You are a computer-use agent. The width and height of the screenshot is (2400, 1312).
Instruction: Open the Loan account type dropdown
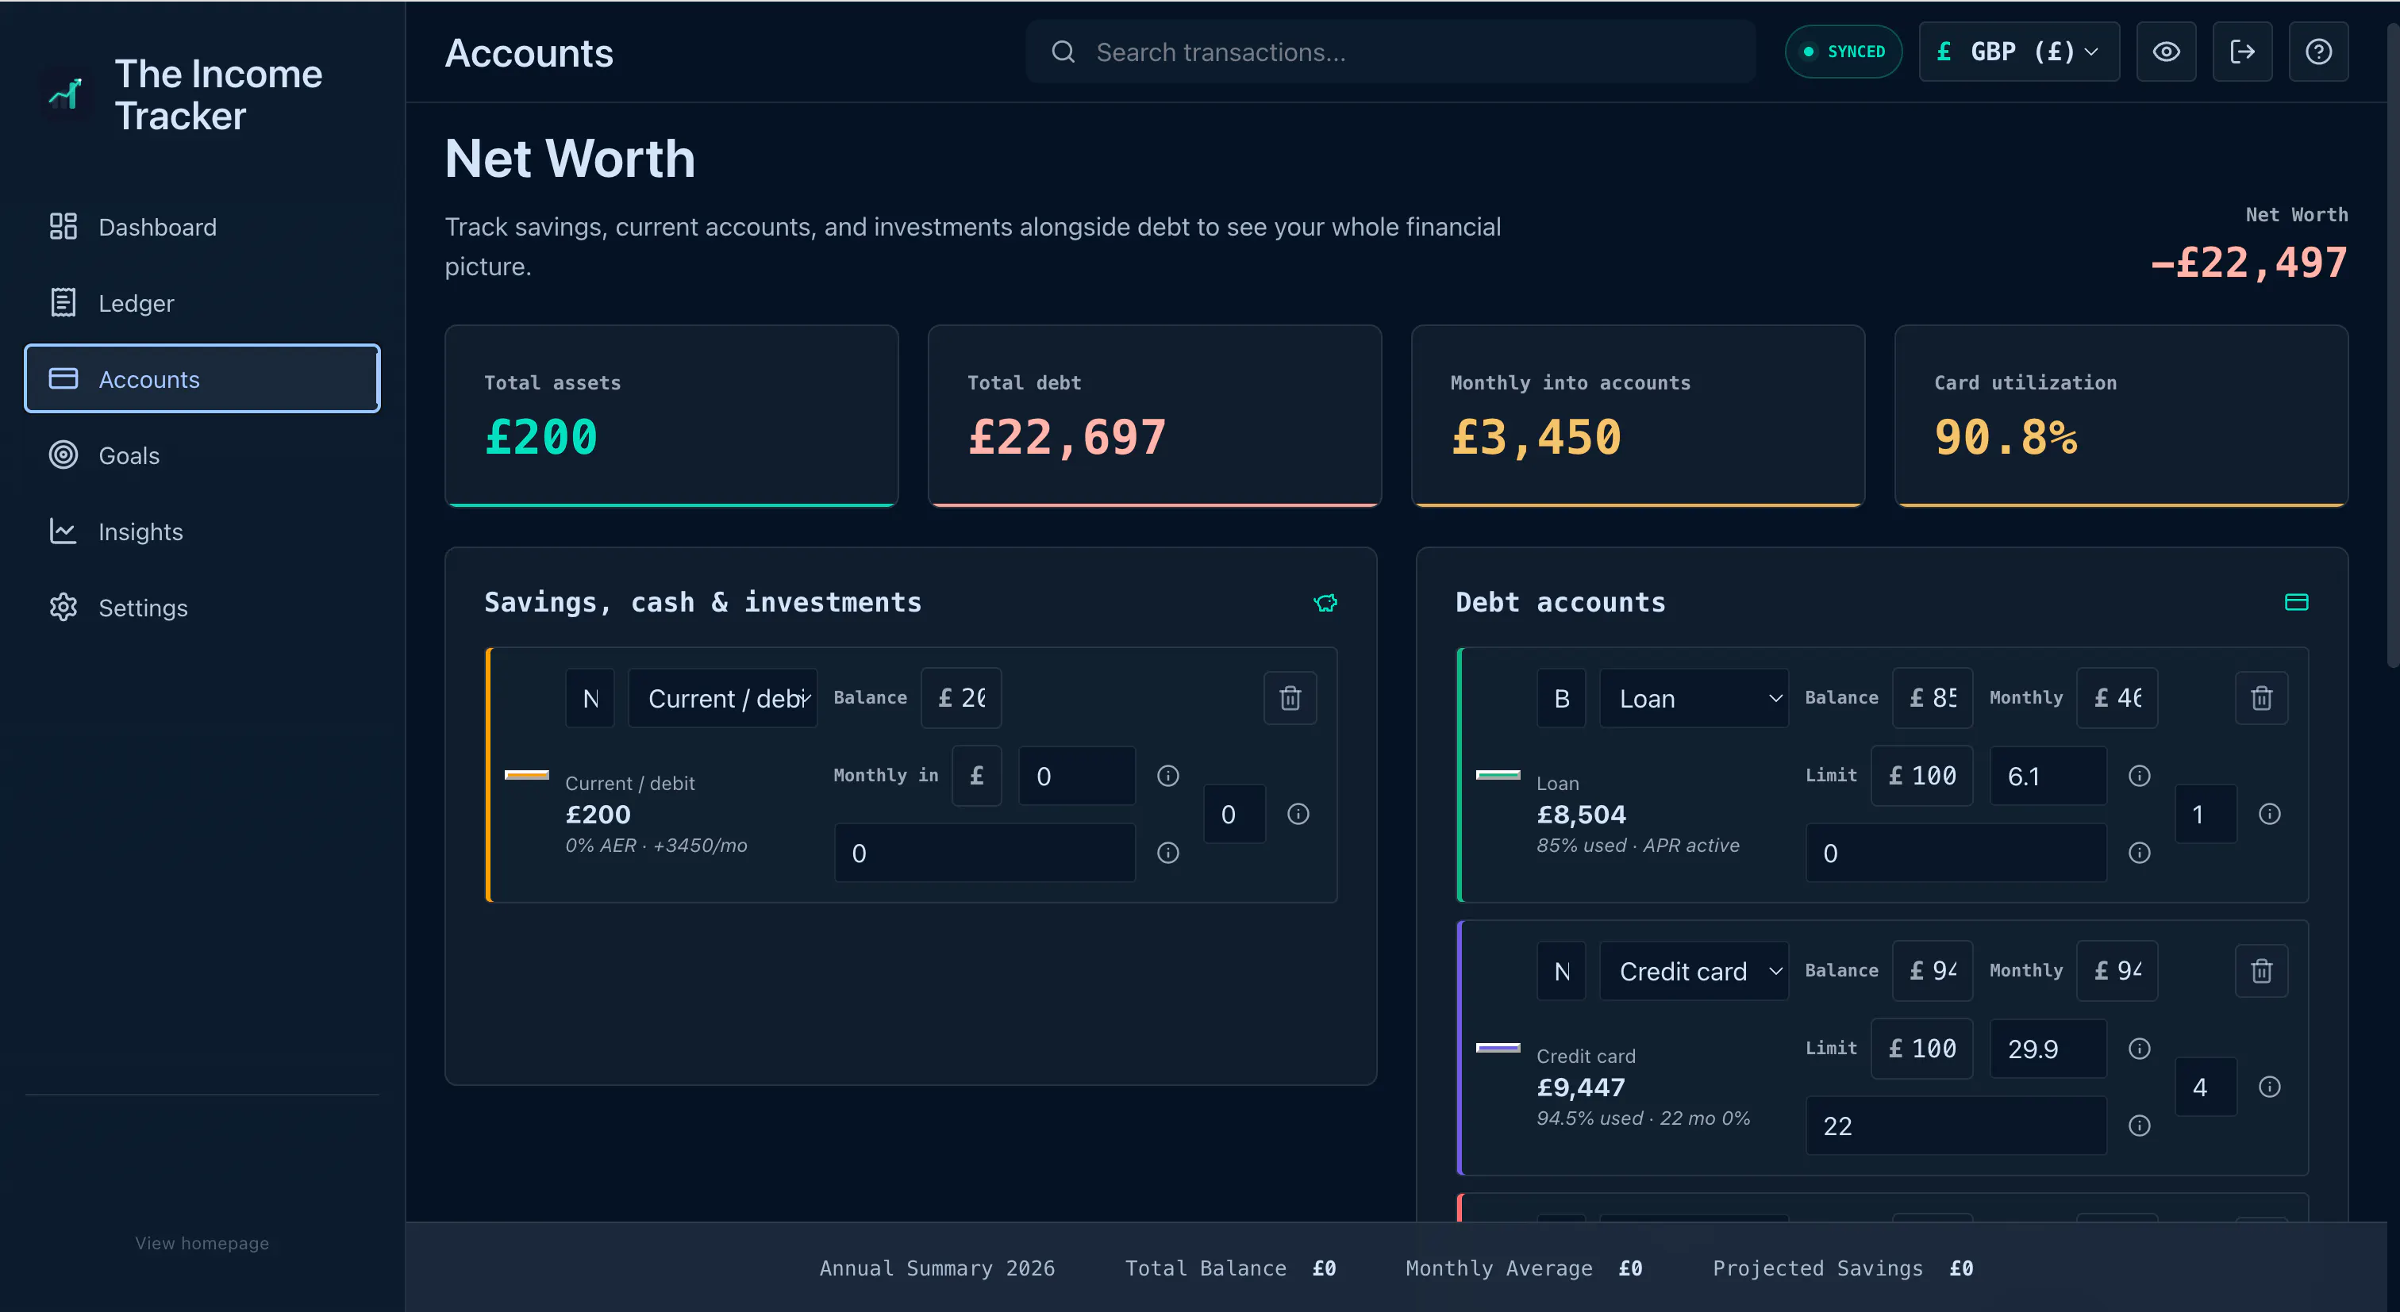point(1694,698)
